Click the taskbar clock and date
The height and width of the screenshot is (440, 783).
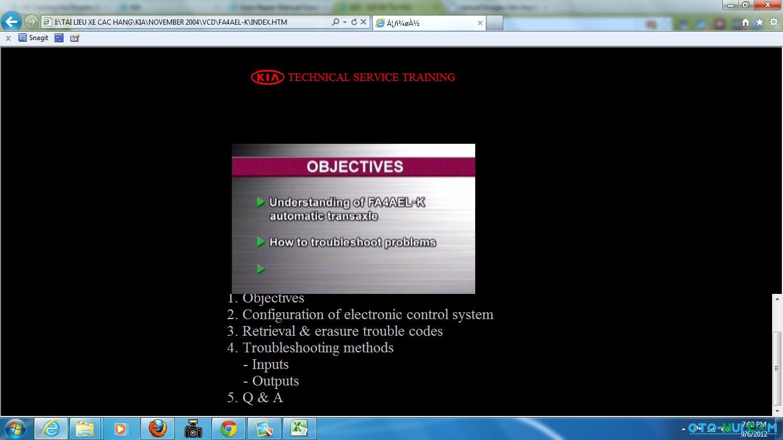[x=754, y=429]
